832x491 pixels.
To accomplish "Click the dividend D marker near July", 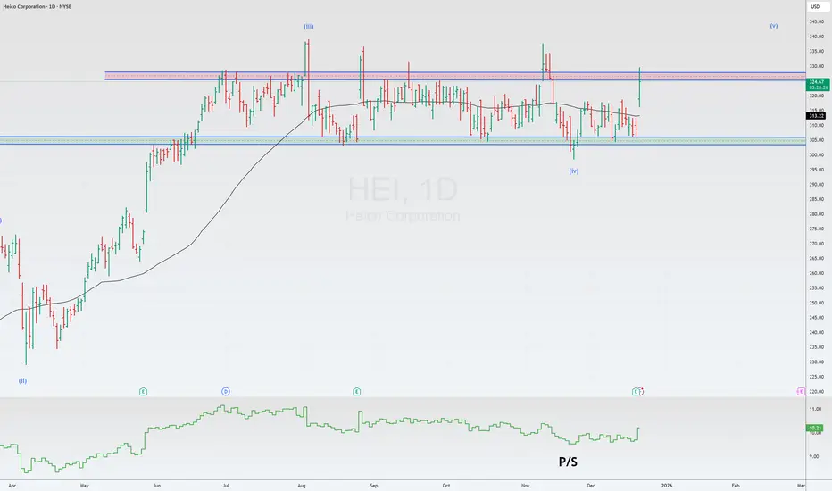I will pos(226,392).
